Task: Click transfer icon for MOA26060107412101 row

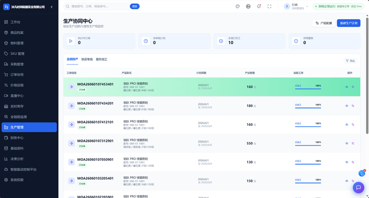Action: [x=353, y=125]
